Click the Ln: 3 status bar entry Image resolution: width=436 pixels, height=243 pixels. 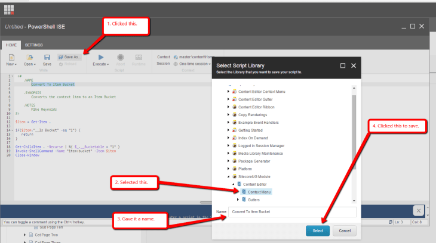(398, 222)
